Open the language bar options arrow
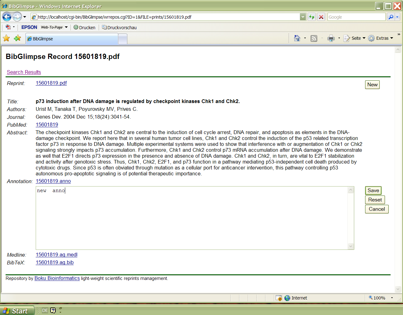The width and height of the screenshot is (403, 315). coord(60,312)
